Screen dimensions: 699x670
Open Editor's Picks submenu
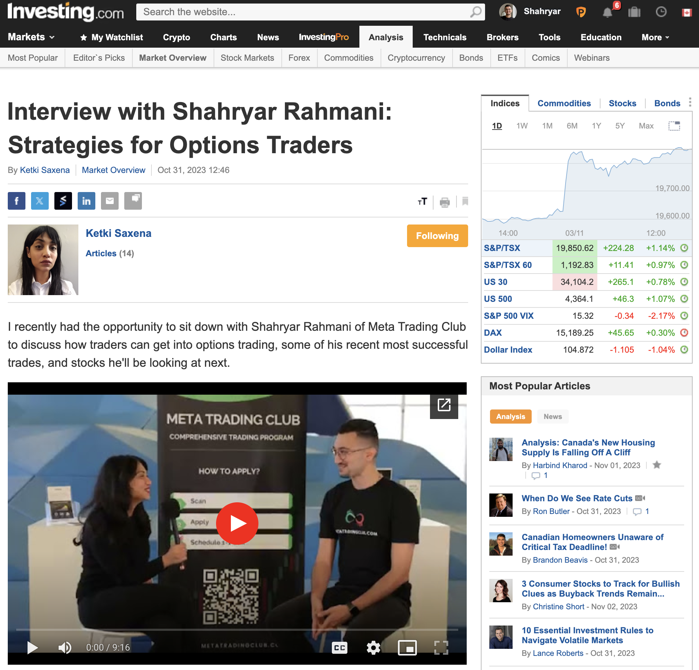tap(99, 58)
